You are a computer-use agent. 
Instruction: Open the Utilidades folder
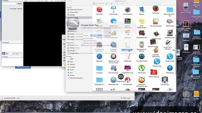click(99, 68)
